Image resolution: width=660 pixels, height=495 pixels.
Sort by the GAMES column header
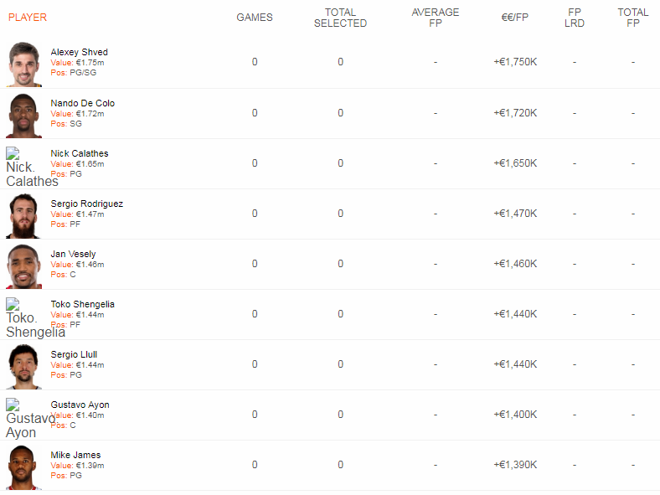click(255, 18)
